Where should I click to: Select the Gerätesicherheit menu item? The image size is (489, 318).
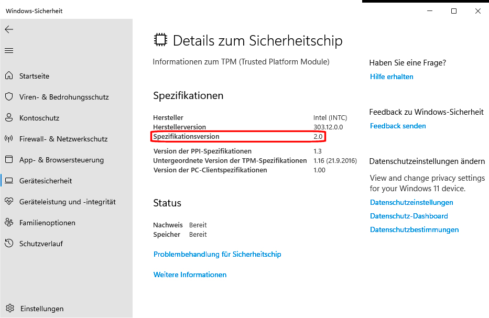click(46, 181)
